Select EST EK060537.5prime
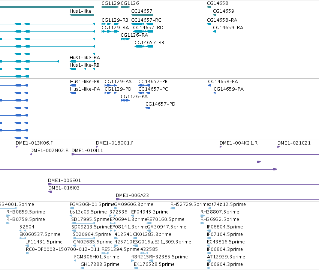 [40, 235]
